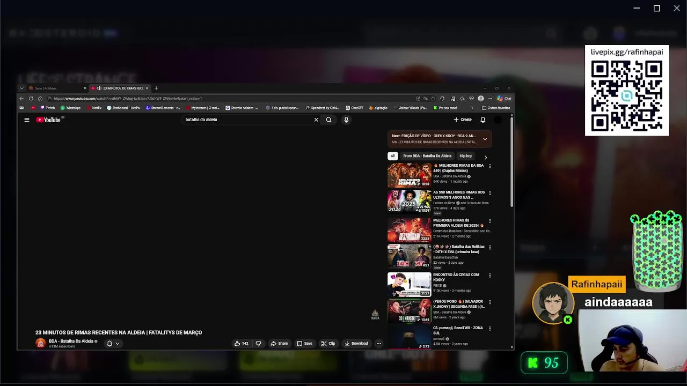Screen dimensions: 687x386
Task: Open browser settings and more menu
Action: tap(490, 99)
